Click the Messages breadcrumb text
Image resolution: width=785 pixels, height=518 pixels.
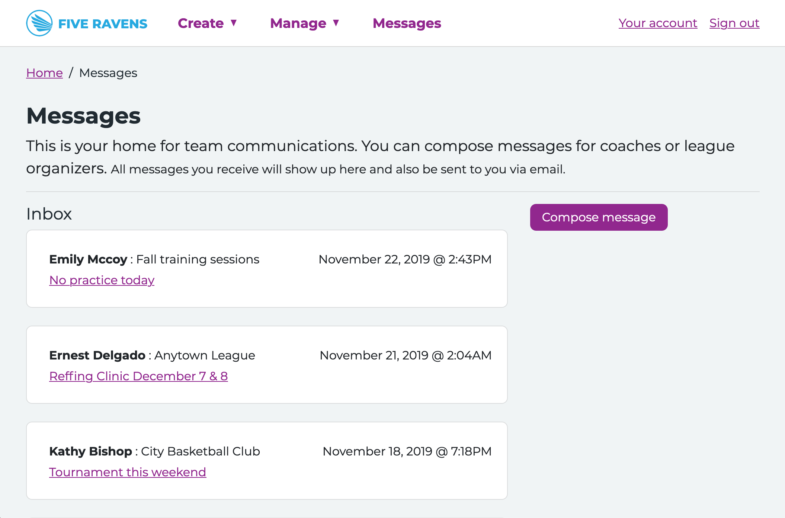[108, 73]
